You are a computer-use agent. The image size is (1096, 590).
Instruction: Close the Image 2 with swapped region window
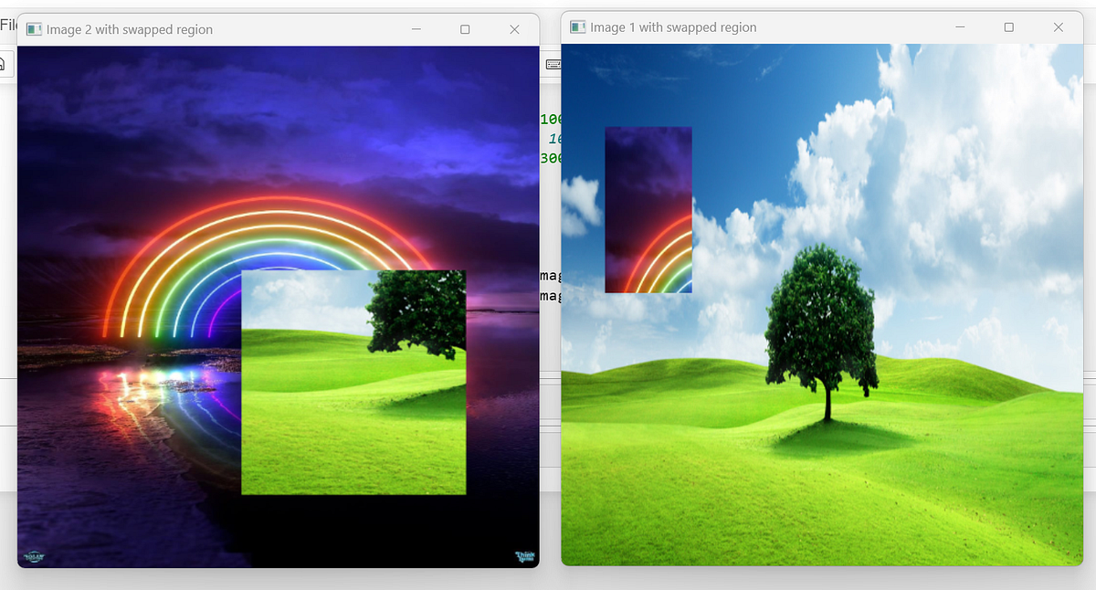coord(513,29)
